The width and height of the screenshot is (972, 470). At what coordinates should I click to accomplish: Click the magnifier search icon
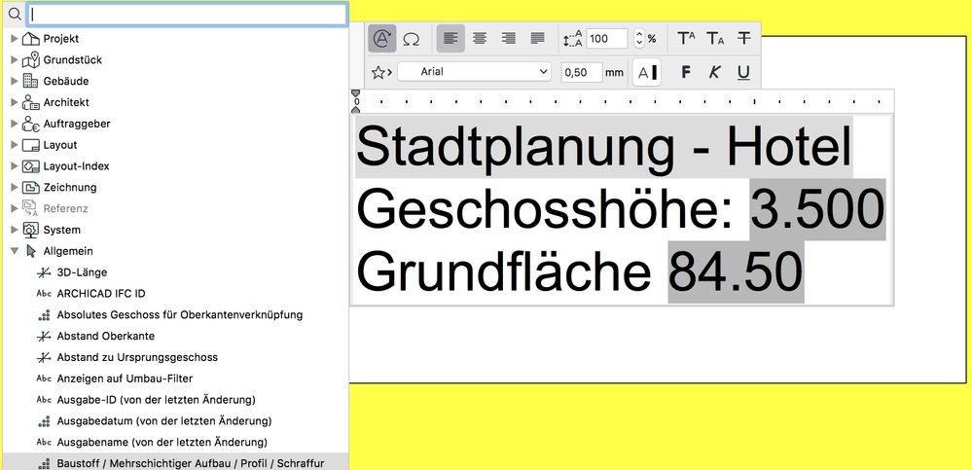(x=15, y=14)
